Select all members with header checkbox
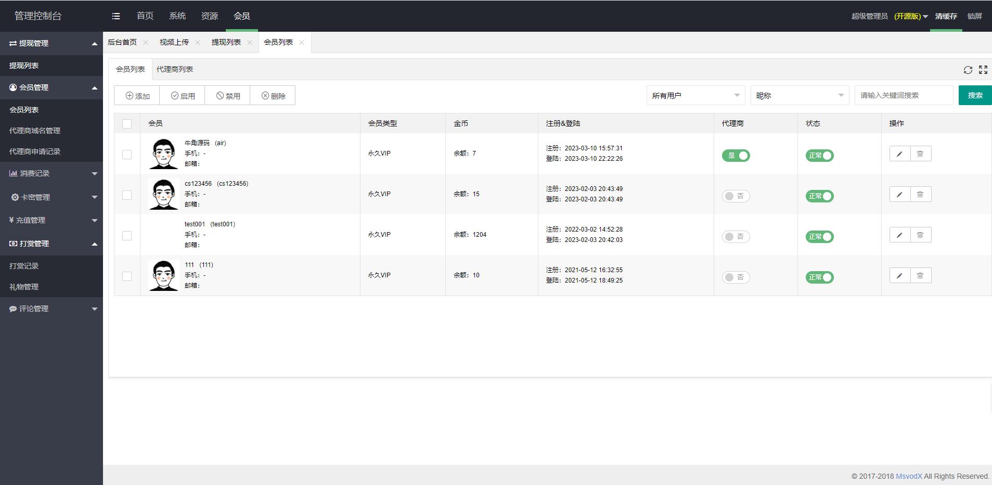The height and width of the screenshot is (485, 992). 127,124
